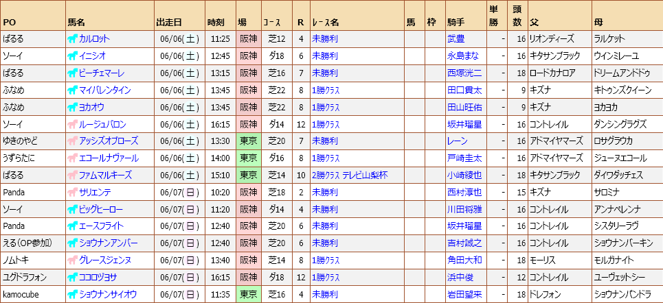The image size is (663, 303).
Task: Open race link 2勝クラス テレビ山梨杯
Action: tap(350, 175)
